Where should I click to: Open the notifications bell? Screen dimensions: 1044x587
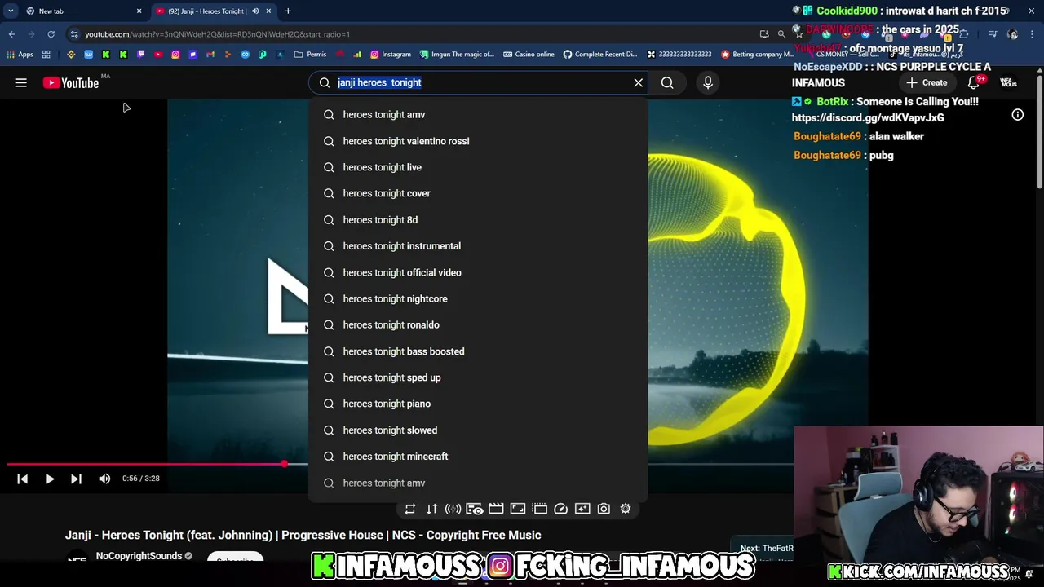pos(974,82)
